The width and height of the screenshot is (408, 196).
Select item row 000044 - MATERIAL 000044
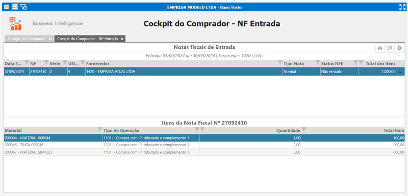(205, 138)
